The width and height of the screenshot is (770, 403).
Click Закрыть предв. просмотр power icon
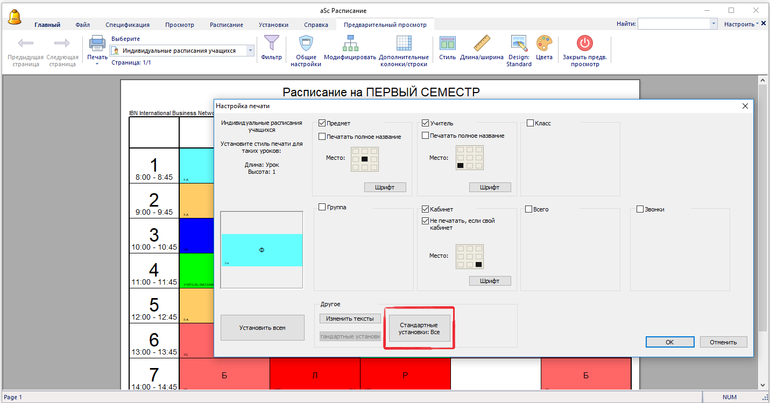(584, 44)
